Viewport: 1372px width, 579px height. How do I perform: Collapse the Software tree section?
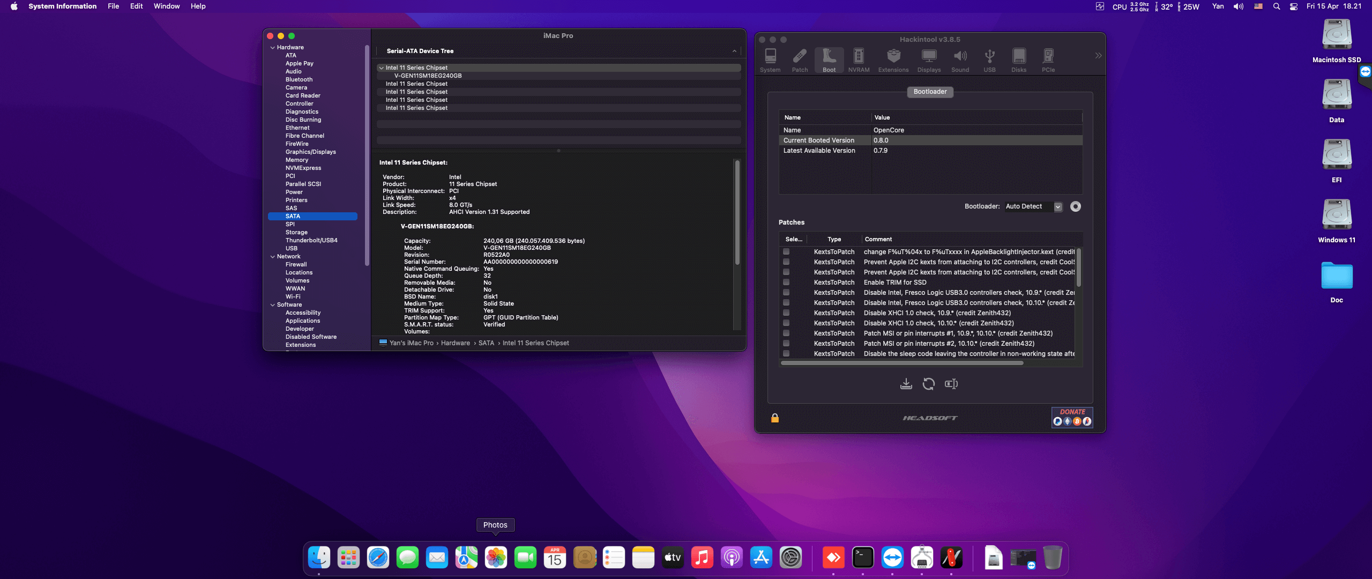coord(273,305)
